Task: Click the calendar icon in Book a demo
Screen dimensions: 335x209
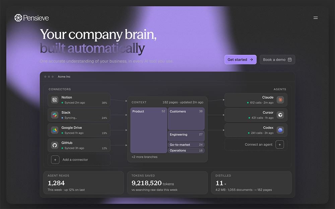Action: tap(290, 60)
